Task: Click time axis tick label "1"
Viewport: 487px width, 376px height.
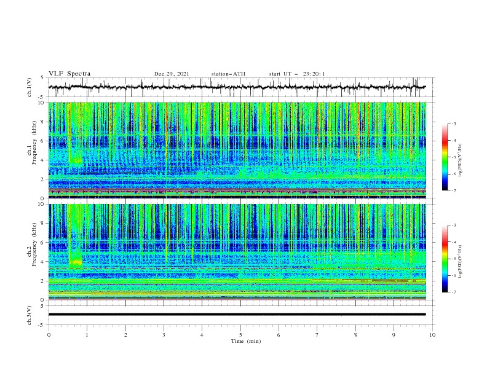Action: pos(87,335)
